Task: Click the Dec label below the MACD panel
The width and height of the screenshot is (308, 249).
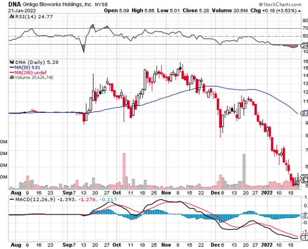Action: pos(215,245)
